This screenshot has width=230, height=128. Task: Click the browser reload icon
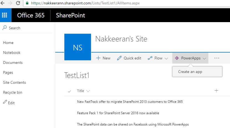click(18, 3)
